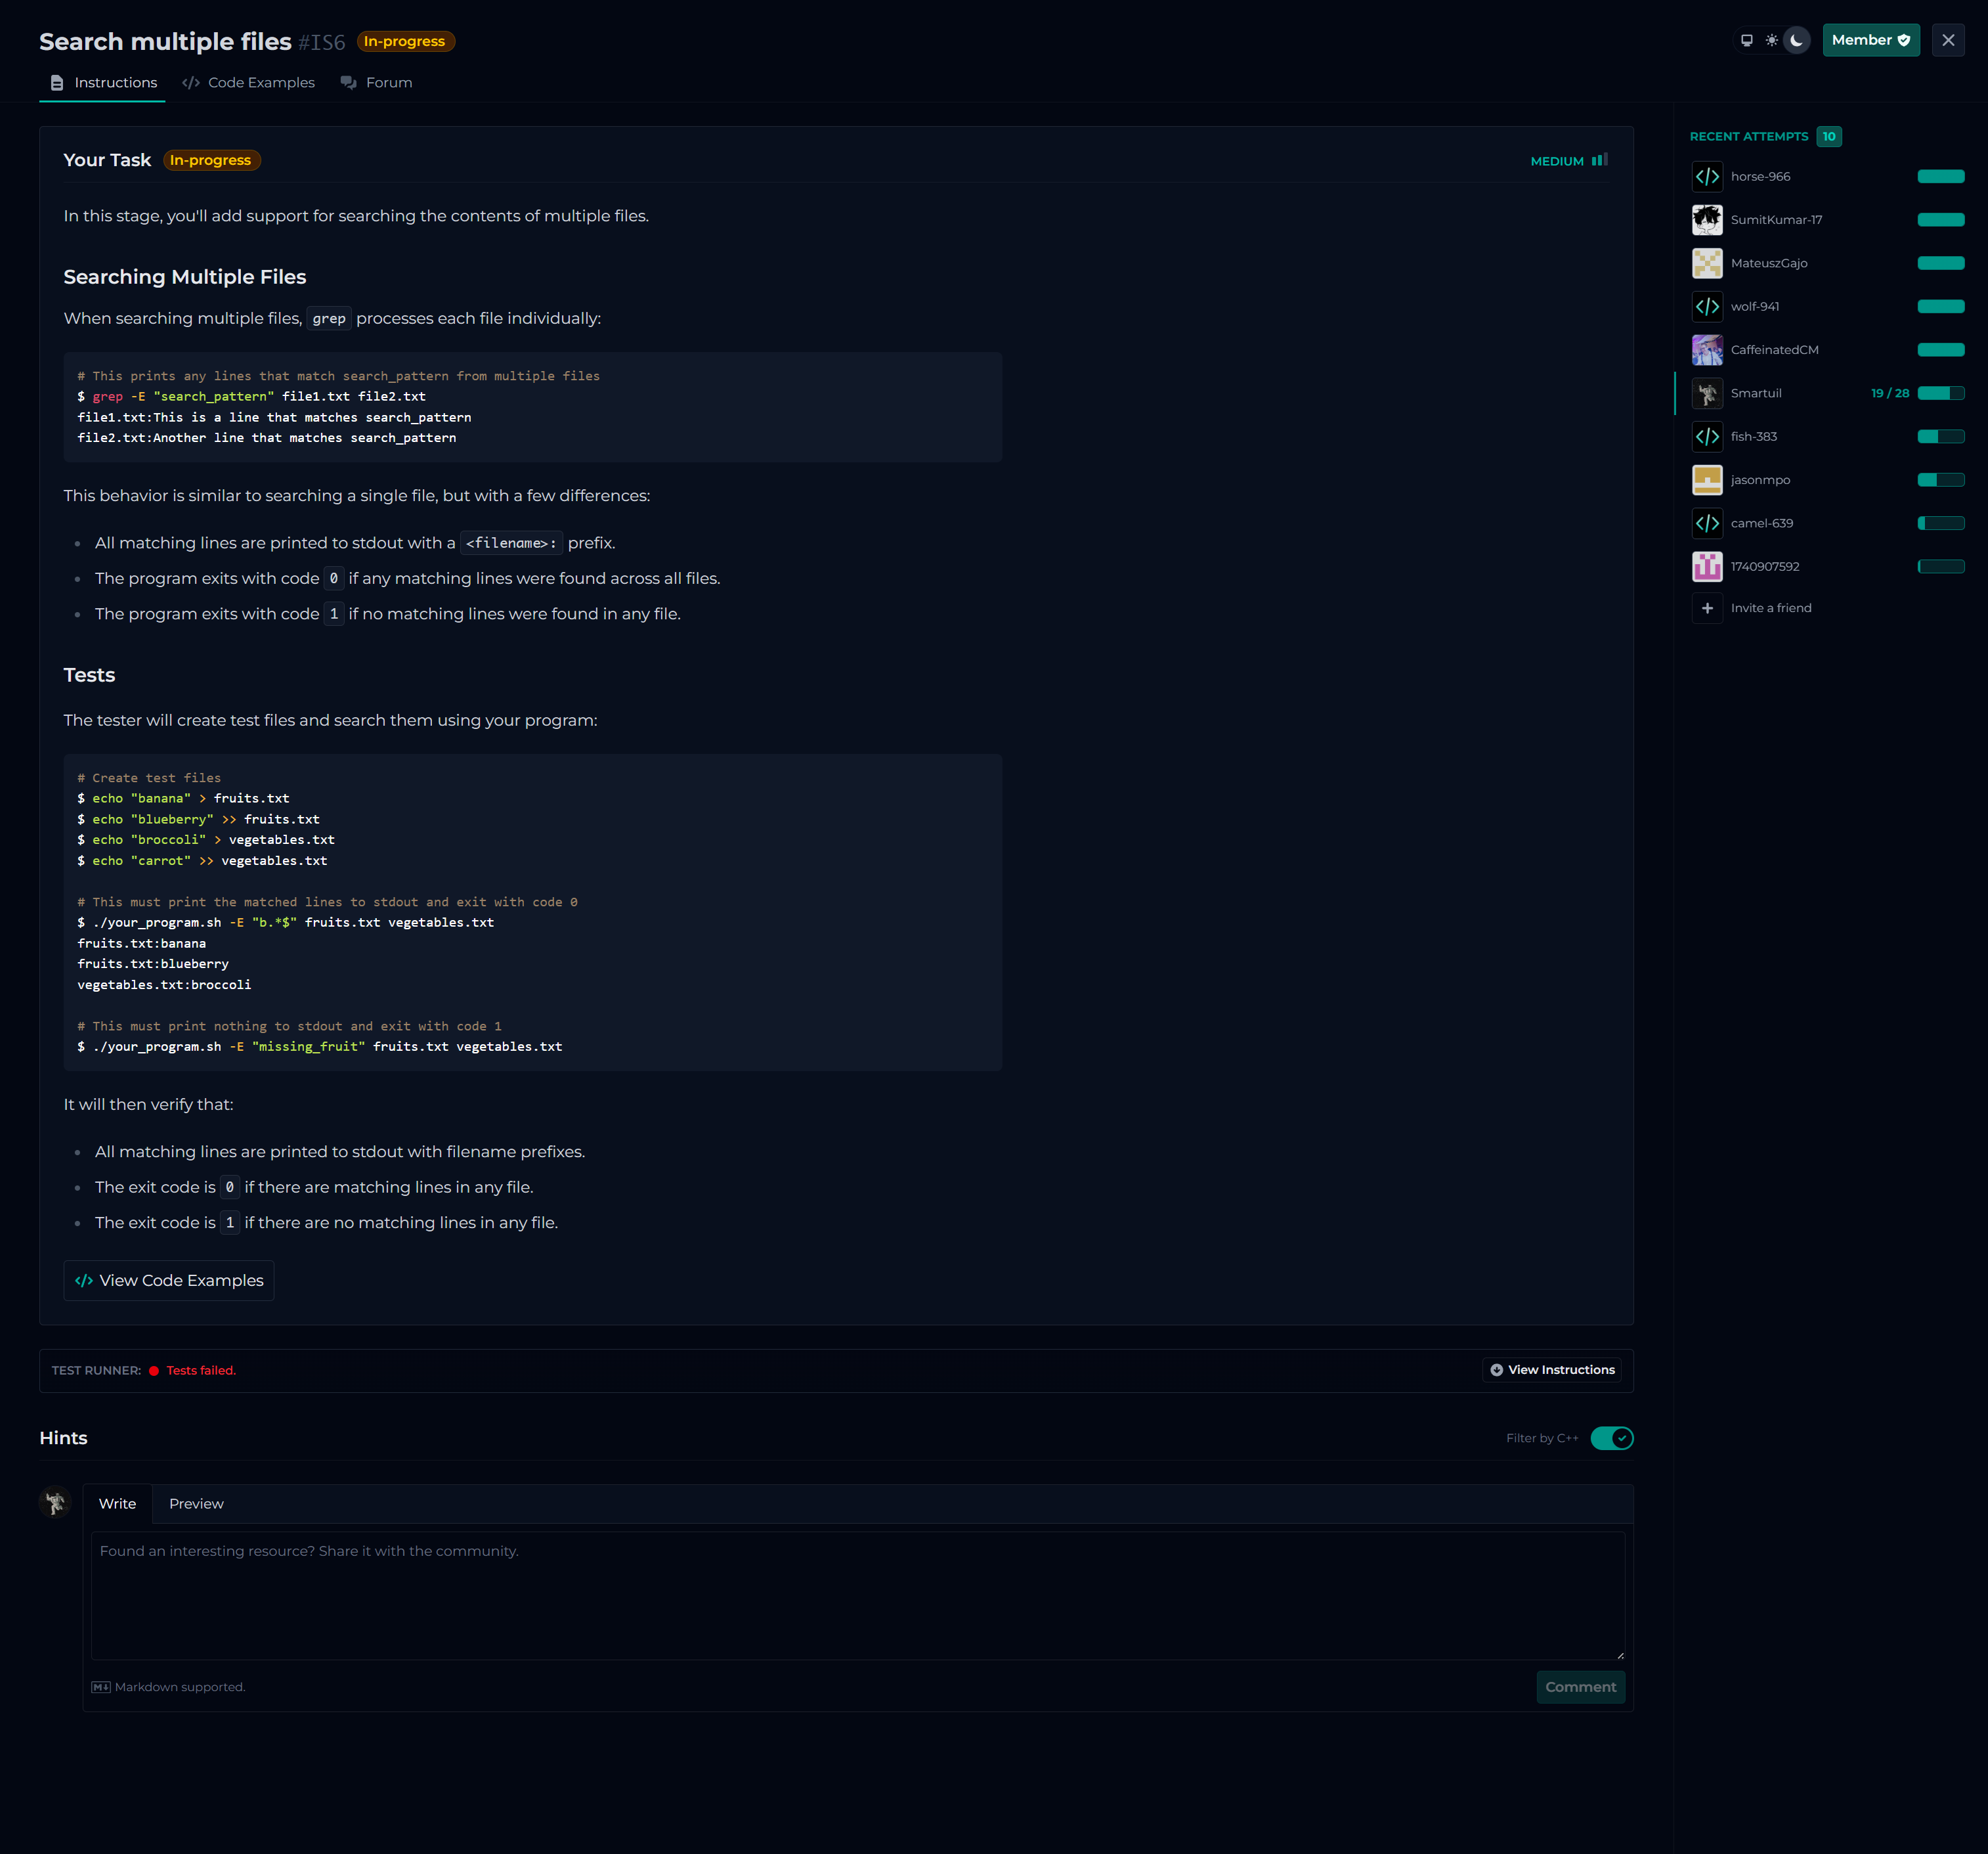Select the dark theme moon icon
1988x1854 pixels.
click(1797, 40)
